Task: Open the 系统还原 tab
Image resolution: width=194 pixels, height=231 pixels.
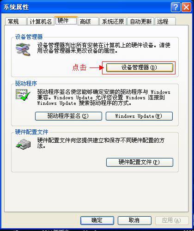Action: pos(113,21)
